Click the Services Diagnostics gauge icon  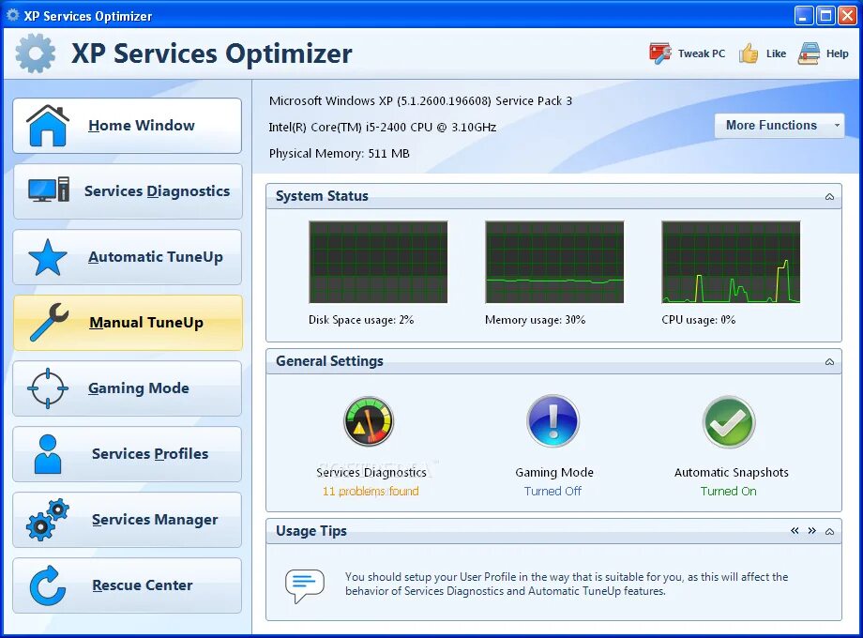click(x=369, y=421)
